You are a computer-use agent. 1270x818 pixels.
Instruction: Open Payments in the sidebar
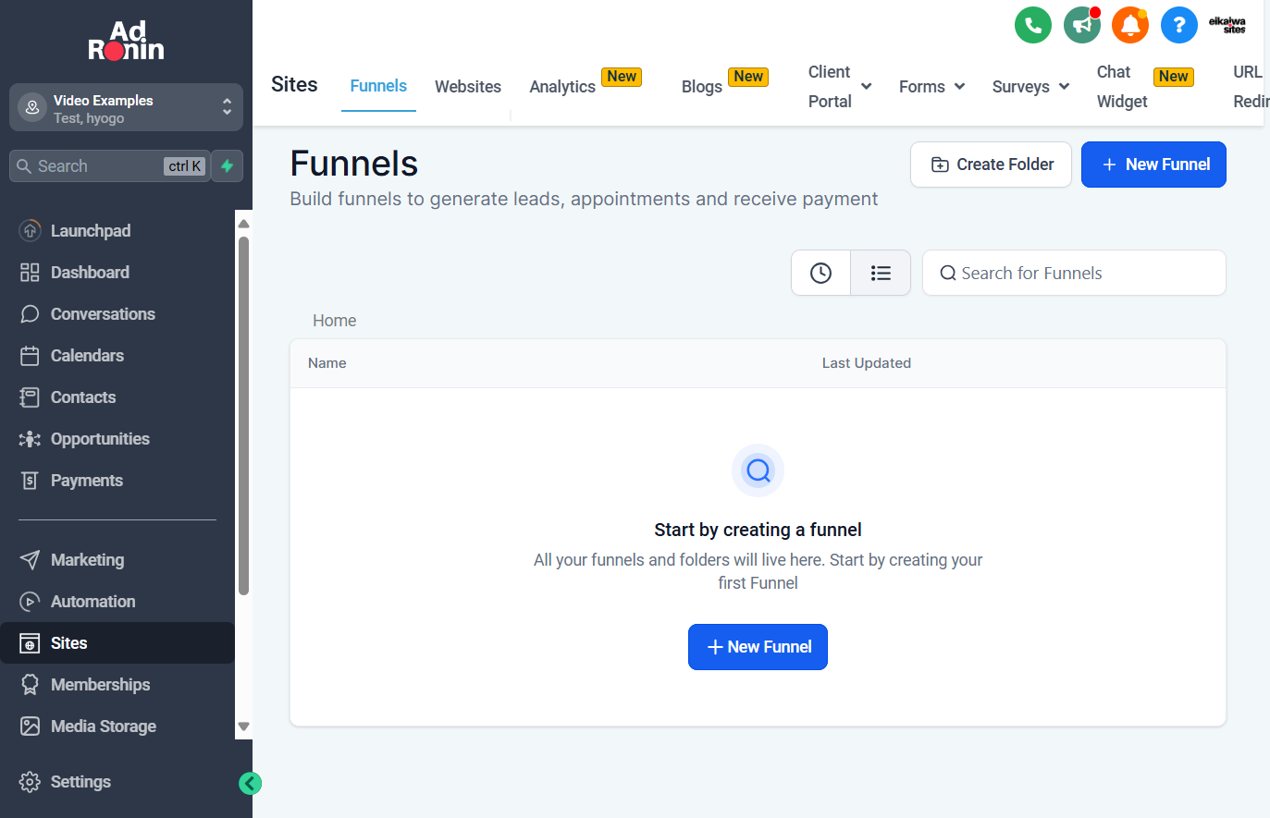tap(117, 481)
